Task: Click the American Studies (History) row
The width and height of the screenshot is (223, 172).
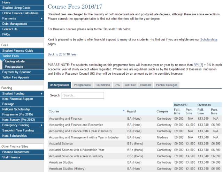Action: point(135,169)
